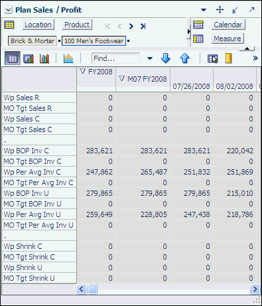Image resolution: width=262 pixels, height=306 pixels.
Task: Select the MO Tgt Shrink C row header
Action: [39, 257]
